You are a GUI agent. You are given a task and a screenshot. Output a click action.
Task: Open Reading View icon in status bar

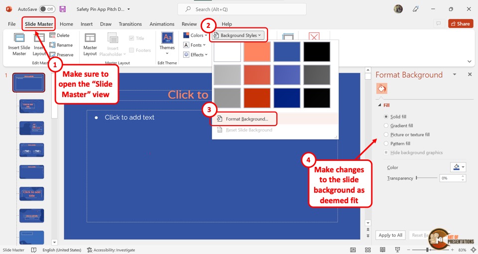(382, 250)
